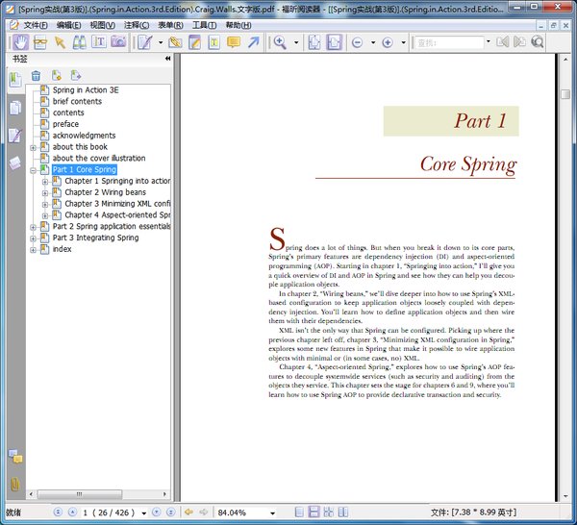Select the Typewriter text tool
The width and height of the screenshot is (577, 525).
(x=213, y=42)
